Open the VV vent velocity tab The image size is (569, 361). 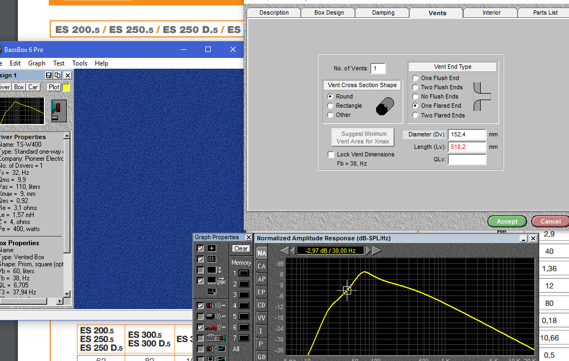(262, 318)
